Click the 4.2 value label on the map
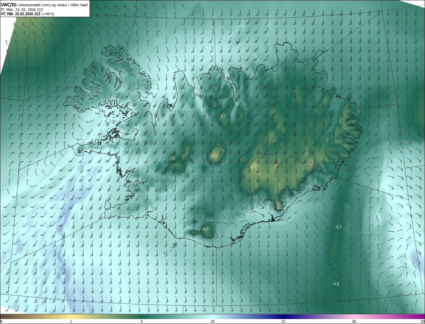Viewport: 425px width, 324px height. (x=223, y=116)
